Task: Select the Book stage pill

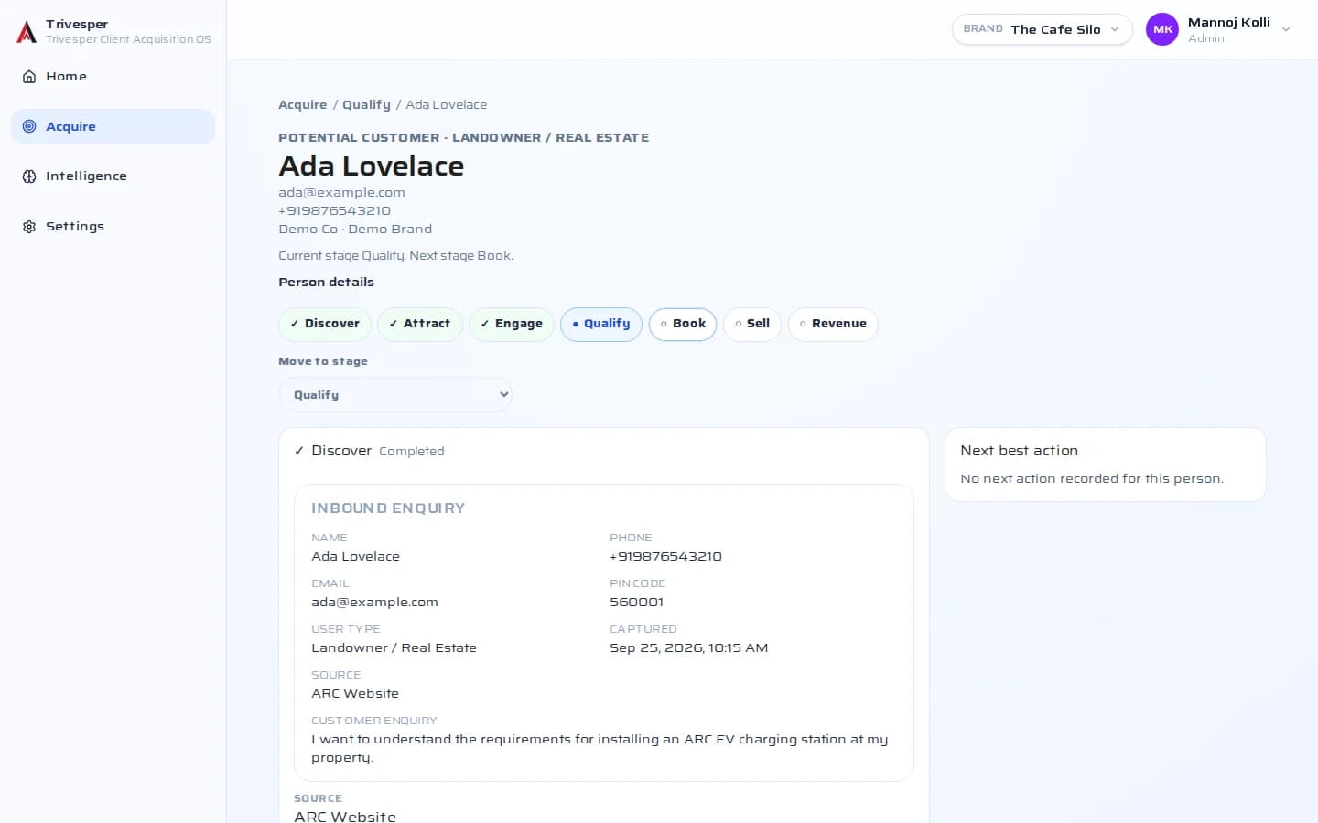Action: (x=683, y=324)
